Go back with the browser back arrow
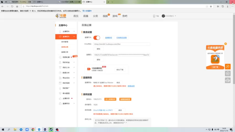The image size is (235, 132). click(3, 6)
